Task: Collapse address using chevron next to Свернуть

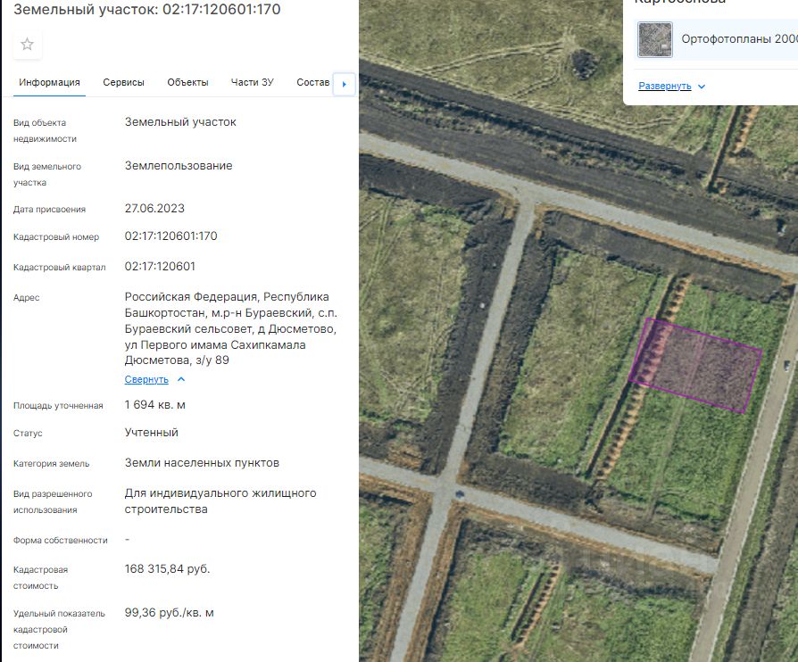Action: tap(181, 379)
